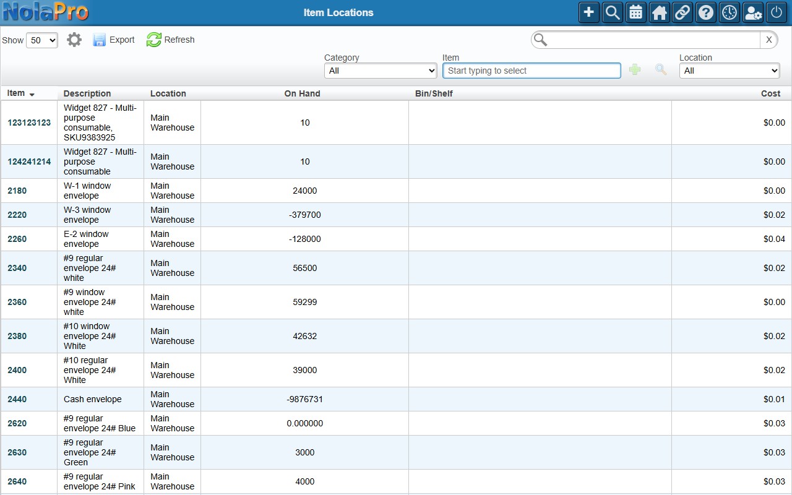Open the Category filter dropdown
The image size is (792, 495).
pos(381,71)
